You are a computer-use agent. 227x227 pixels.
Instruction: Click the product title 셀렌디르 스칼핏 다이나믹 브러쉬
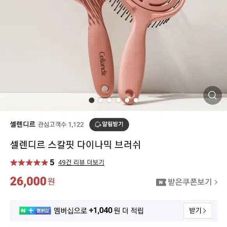(76, 145)
